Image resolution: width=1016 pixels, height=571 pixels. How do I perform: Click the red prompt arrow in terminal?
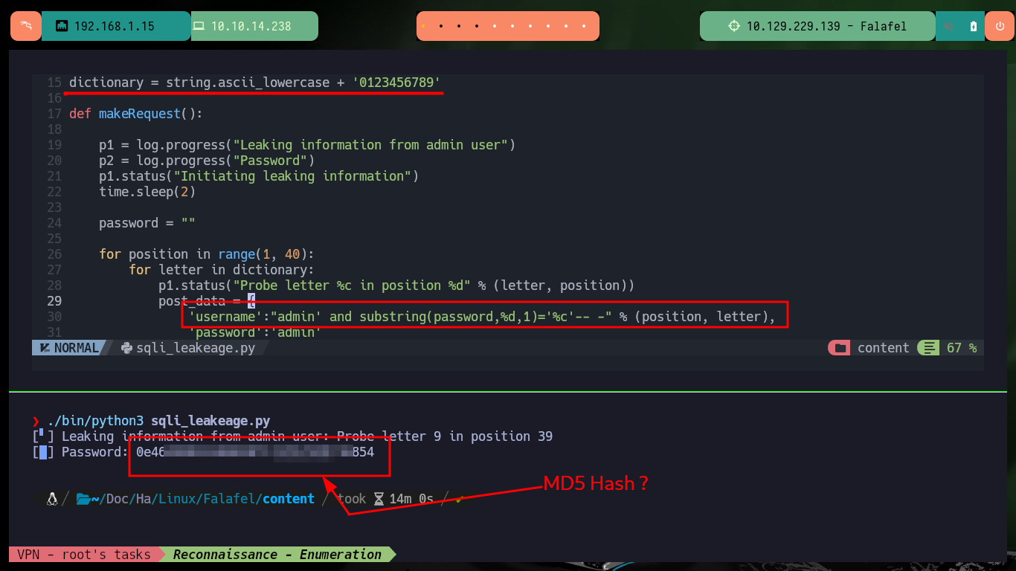(x=36, y=421)
